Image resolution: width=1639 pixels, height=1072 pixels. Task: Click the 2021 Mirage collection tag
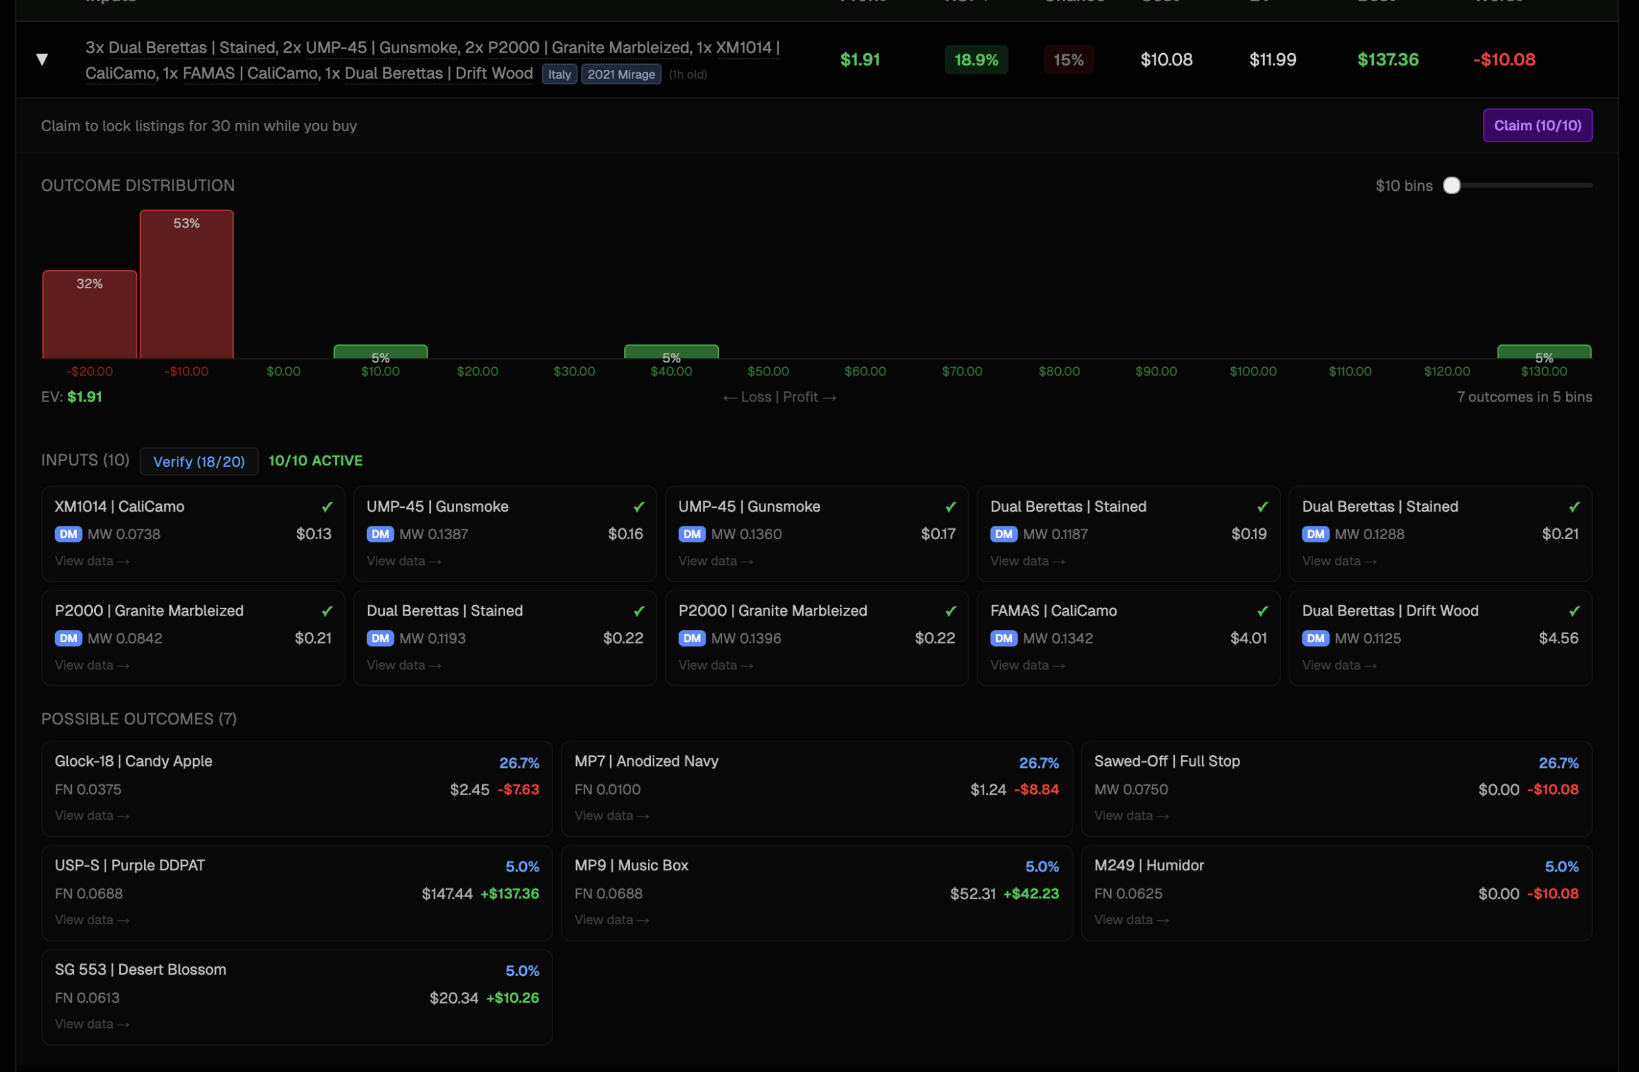(620, 74)
